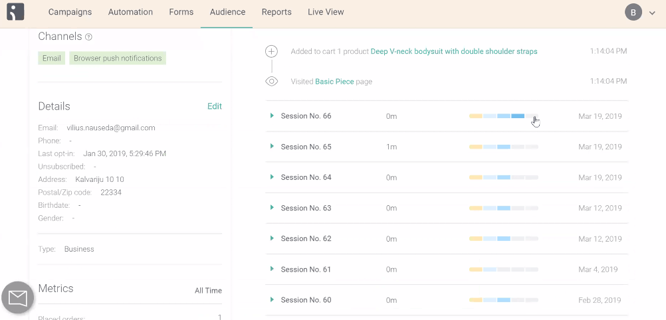
Task: Expand Session No. 65 row
Action: [x=272, y=147]
